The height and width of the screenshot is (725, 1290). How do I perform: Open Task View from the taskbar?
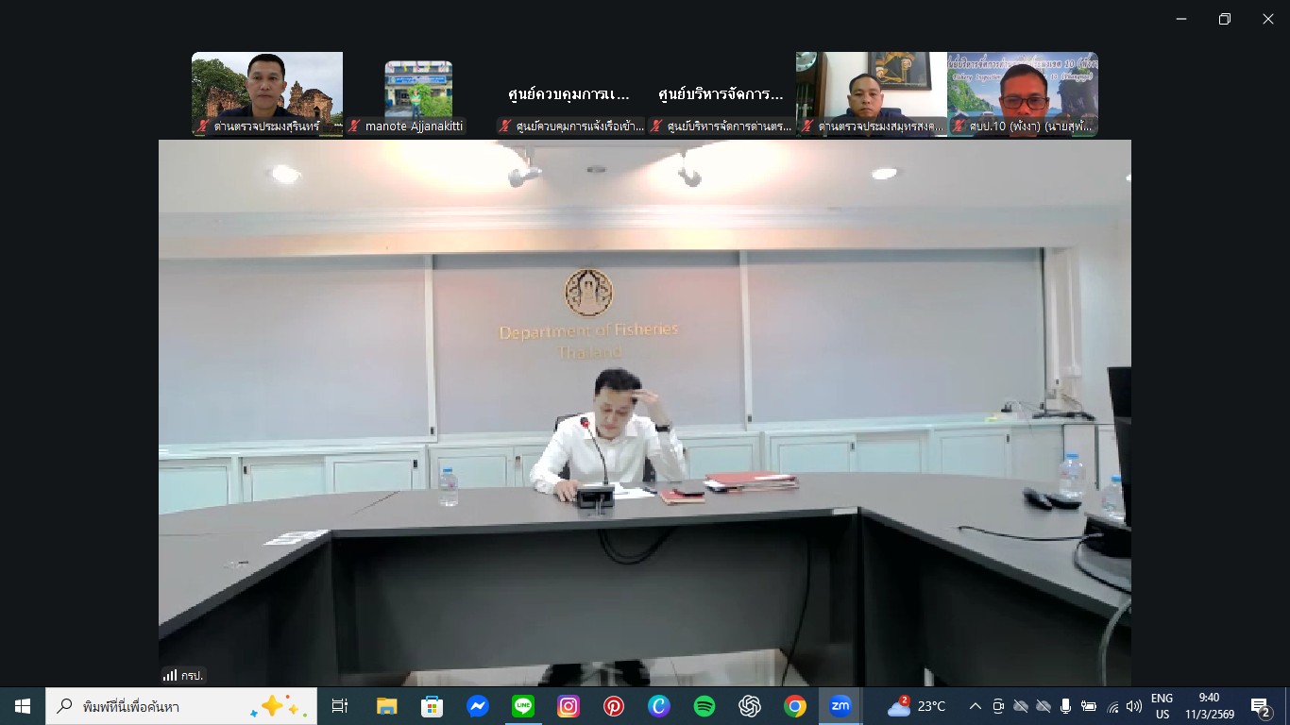[x=340, y=705]
